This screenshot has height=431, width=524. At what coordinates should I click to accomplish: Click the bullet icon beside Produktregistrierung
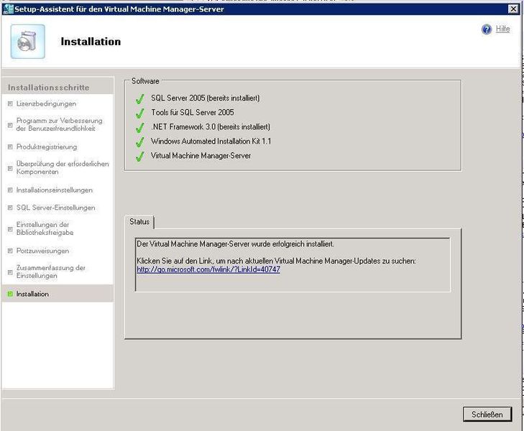click(x=10, y=147)
